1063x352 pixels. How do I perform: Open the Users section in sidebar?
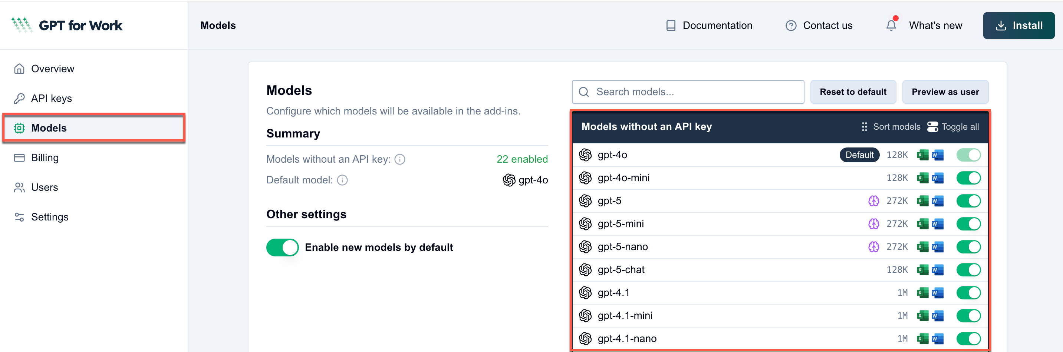coord(44,187)
